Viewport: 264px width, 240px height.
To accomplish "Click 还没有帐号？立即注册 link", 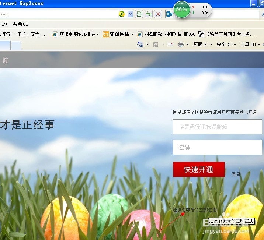I will point(195,209).
